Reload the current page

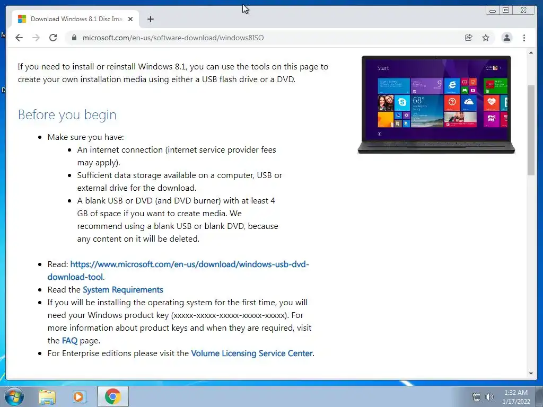[x=53, y=38]
